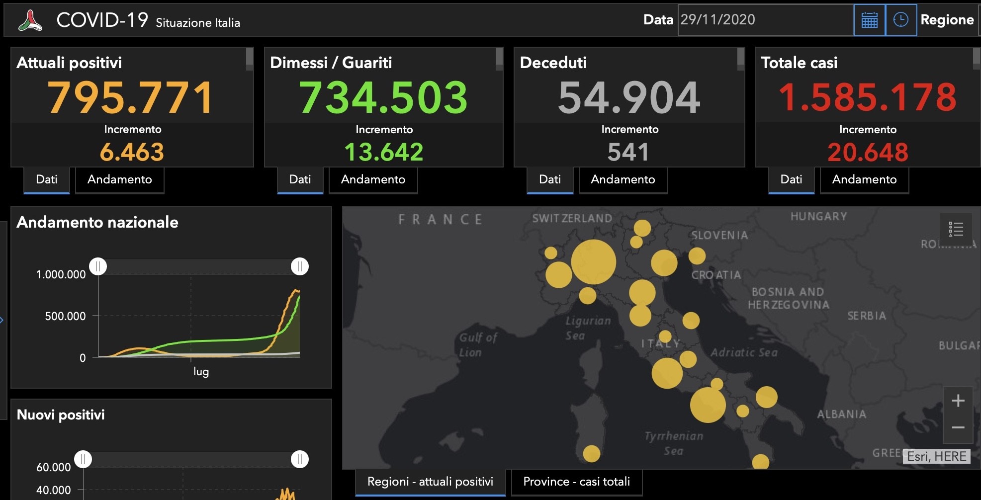Click the Italian Civil Protection logo
Image resolution: width=981 pixels, height=500 pixels.
tap(30, 20)
